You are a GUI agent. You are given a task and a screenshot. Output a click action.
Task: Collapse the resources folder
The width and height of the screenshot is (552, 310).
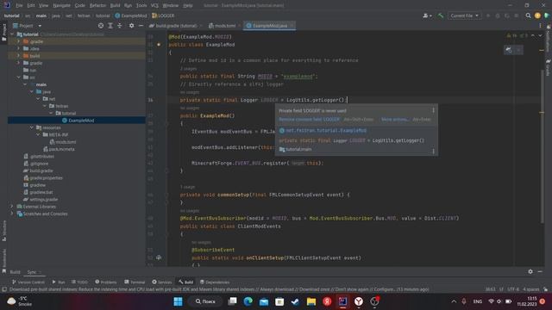[32, 127]
